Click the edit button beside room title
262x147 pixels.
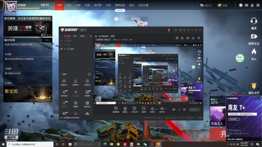[x=113, y=36]
